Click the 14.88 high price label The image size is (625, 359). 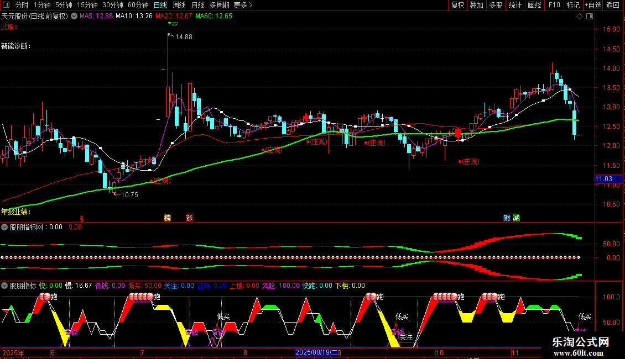click(x=184, y=37)
